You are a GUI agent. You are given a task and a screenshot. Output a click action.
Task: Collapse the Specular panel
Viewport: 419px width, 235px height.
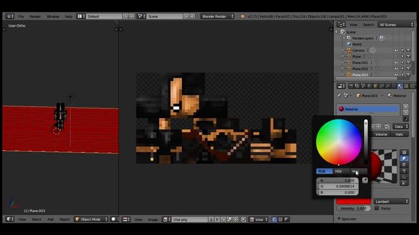pyautogui.click(x=339, y=219)
